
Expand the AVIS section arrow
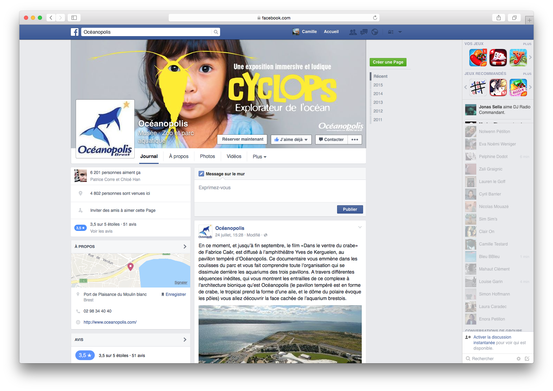click(185, 340)
